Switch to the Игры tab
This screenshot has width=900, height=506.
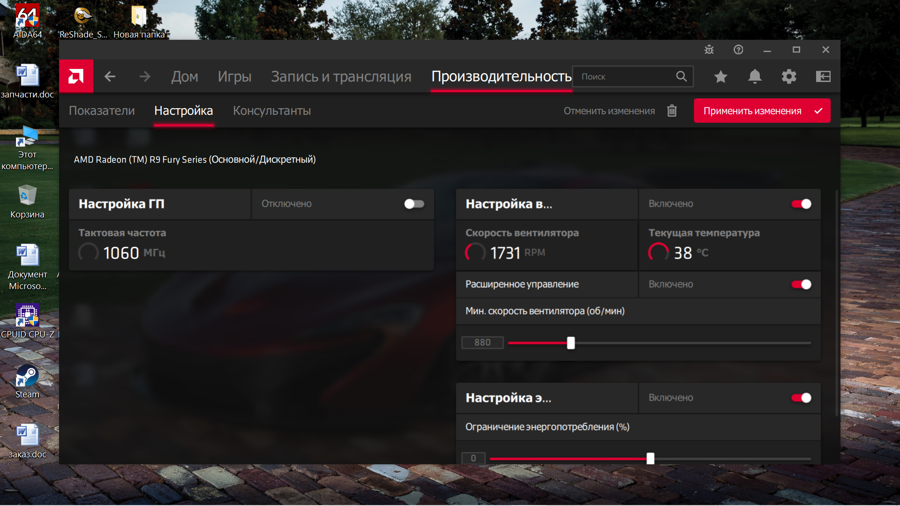click(234, 76)
